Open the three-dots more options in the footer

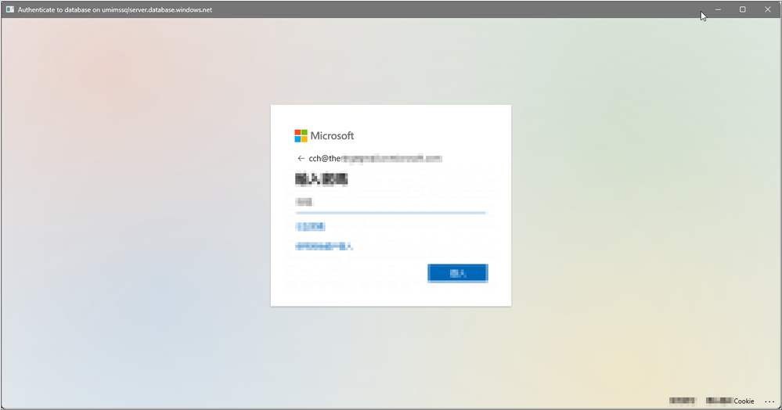(769, 401)
